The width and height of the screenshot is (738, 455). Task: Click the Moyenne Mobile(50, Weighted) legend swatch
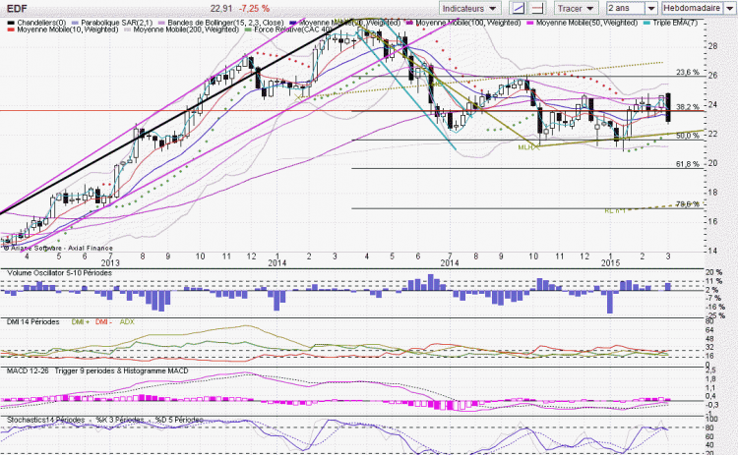[x=530, y=23]
